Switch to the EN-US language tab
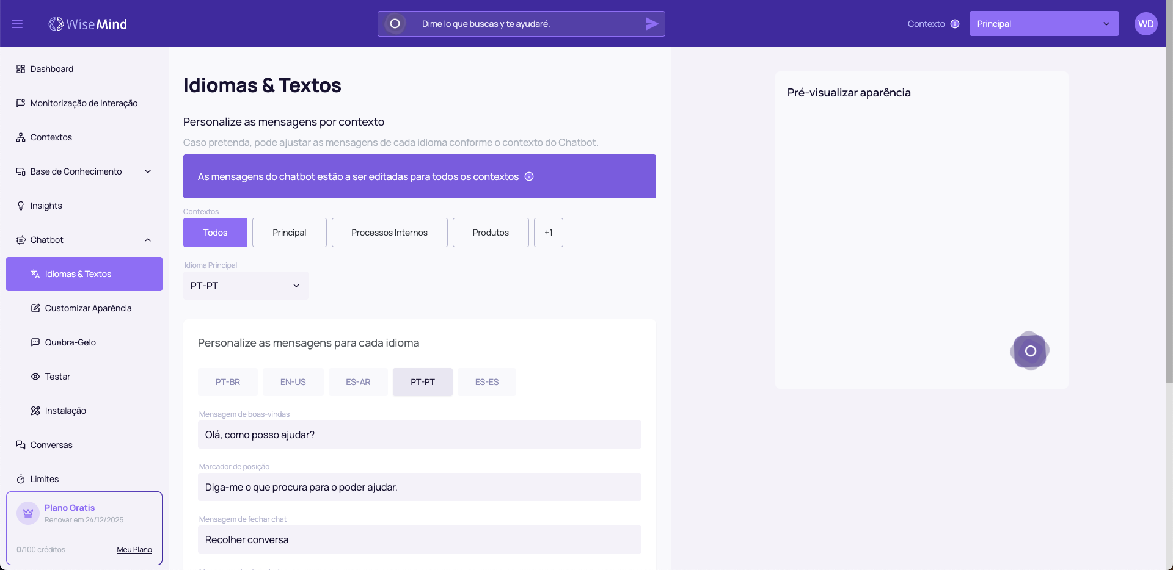 pyautogui.click(x=293, y=382)
